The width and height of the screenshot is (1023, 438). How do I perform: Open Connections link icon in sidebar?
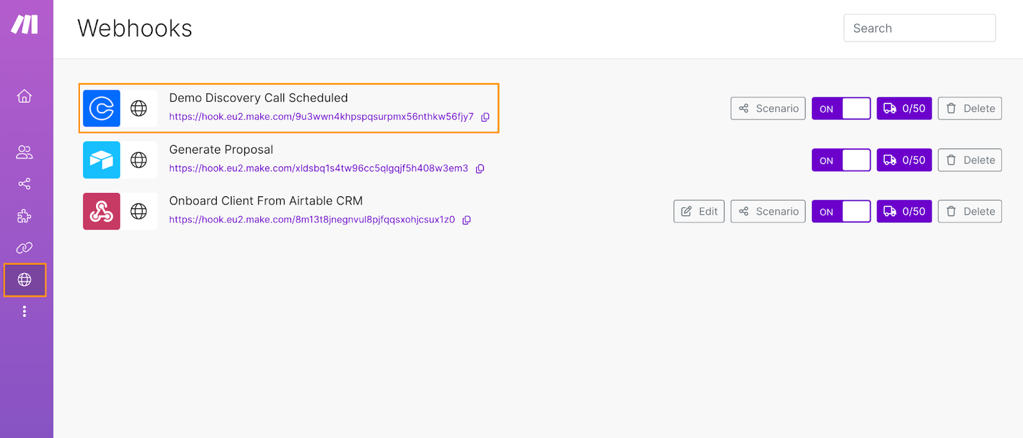coord(24,248)
